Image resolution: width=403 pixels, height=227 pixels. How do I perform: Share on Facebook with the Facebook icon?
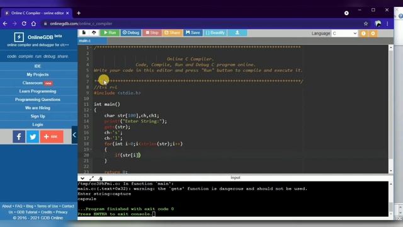pyautogui.click(x=19, y=136)
